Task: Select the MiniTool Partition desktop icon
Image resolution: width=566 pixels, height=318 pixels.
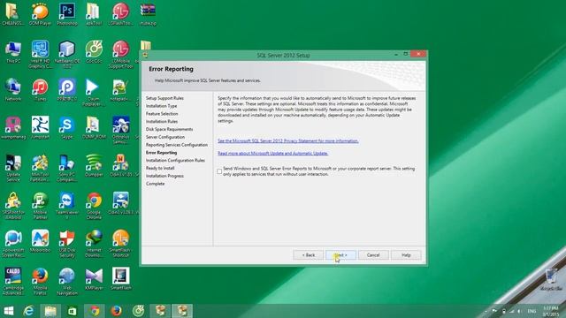Action: (40, 168)
